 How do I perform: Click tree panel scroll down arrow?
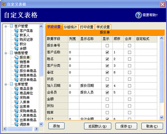[41, 124]
